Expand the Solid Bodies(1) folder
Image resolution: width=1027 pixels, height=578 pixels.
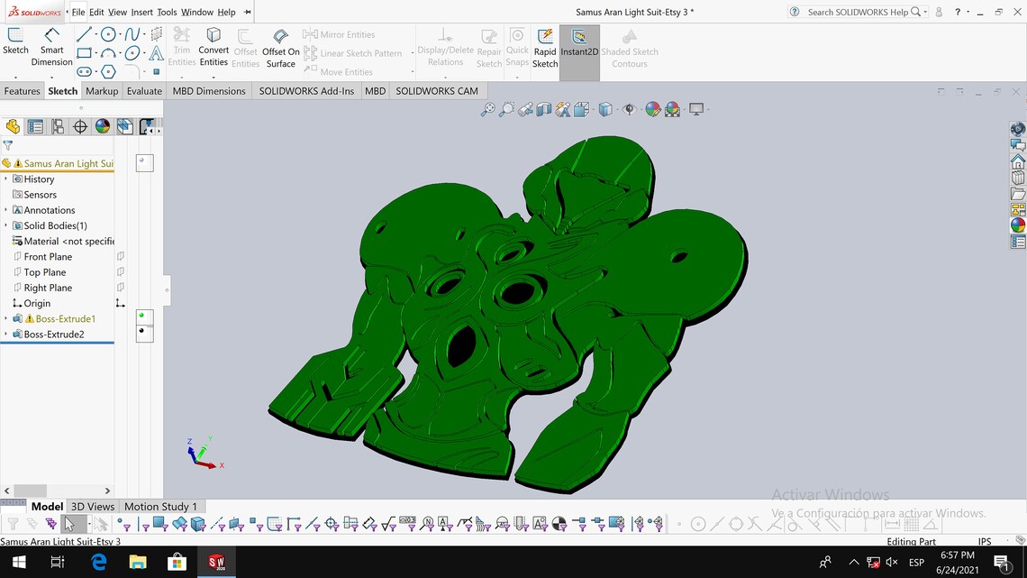6,225
